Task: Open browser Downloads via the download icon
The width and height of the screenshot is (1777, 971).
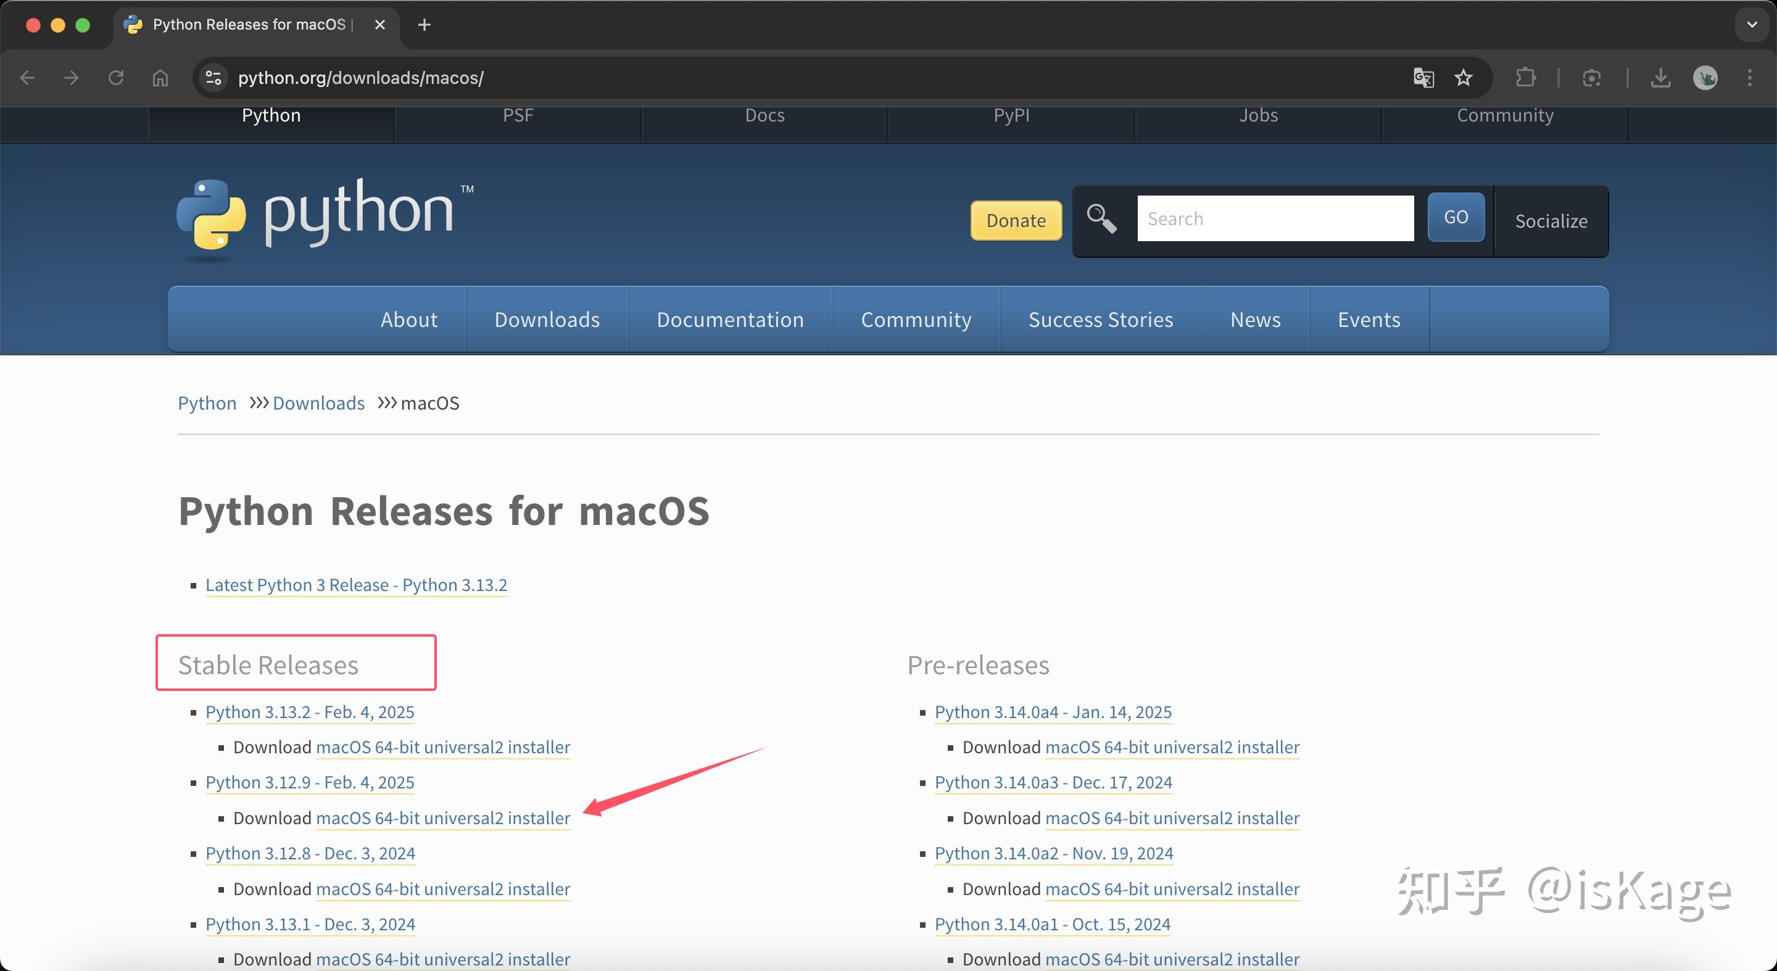Action: [1661, 77]
